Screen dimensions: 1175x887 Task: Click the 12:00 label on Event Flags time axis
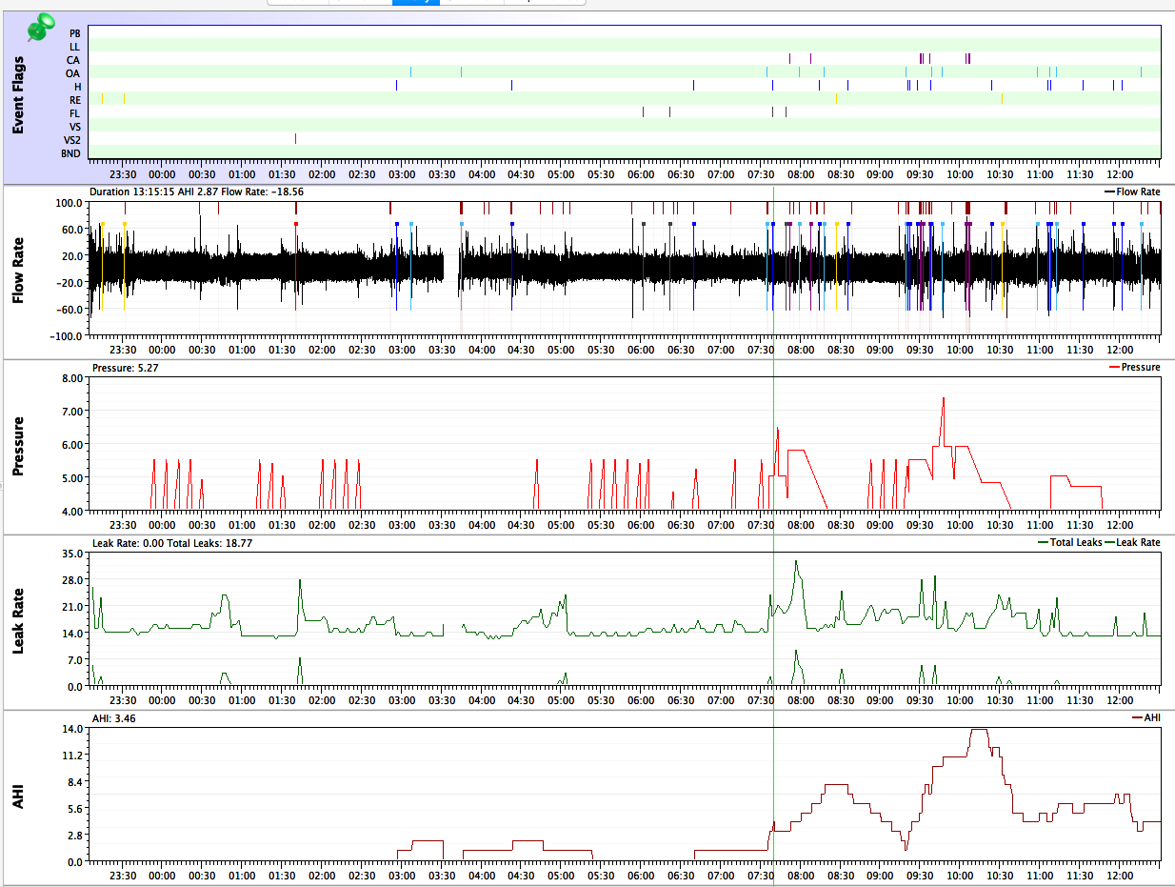coord(1120,174)
